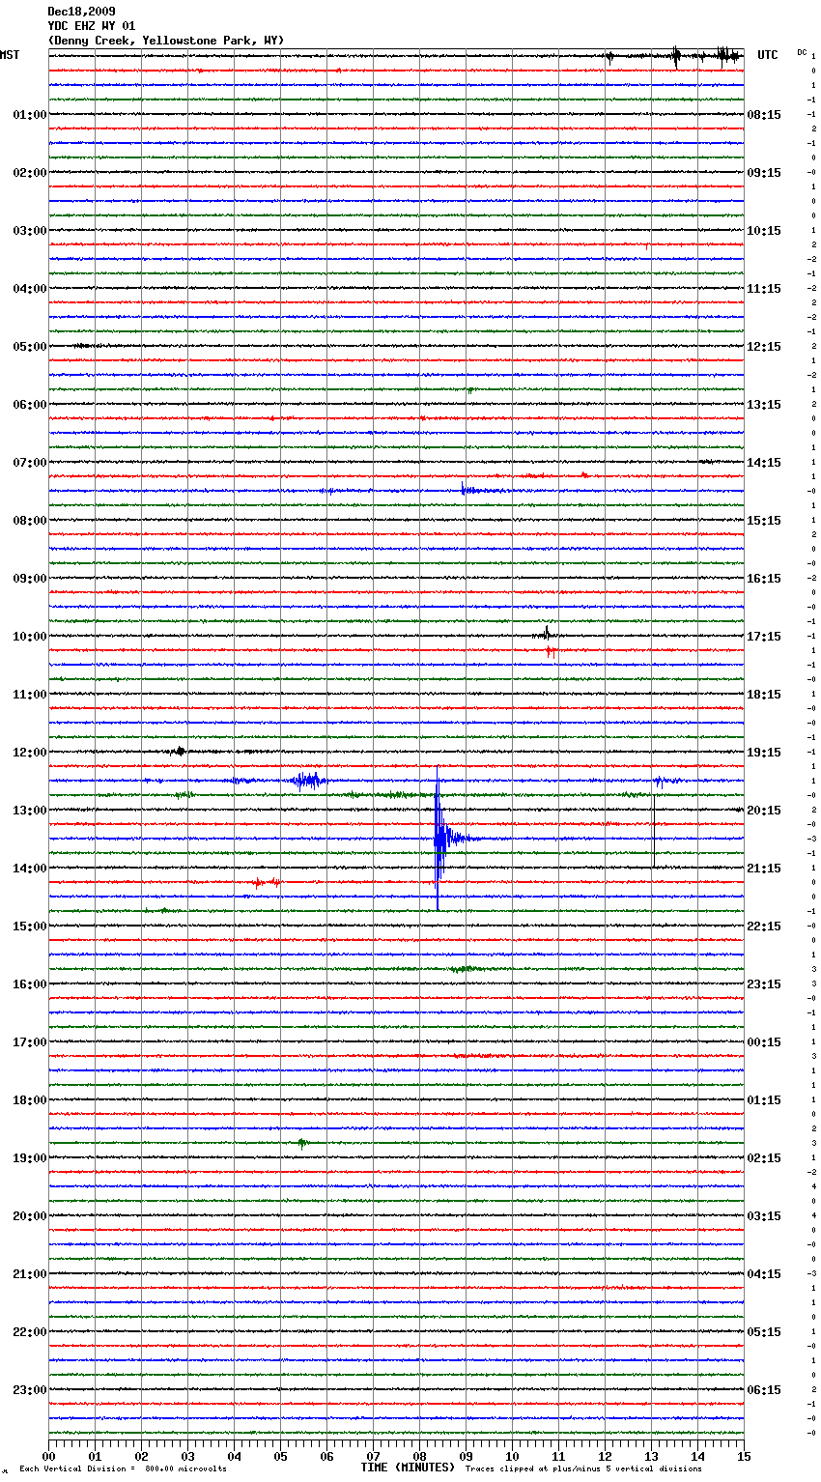The height and width of the screenshot is (1482, 821).
Task: Click minute tick 00 on the bottom axis
Action: [x=49, y=1456]
